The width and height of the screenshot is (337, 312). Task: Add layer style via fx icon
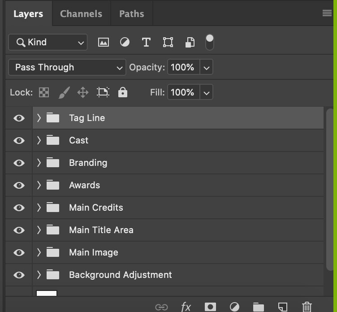pyautogui.click(x=186, y=307)
